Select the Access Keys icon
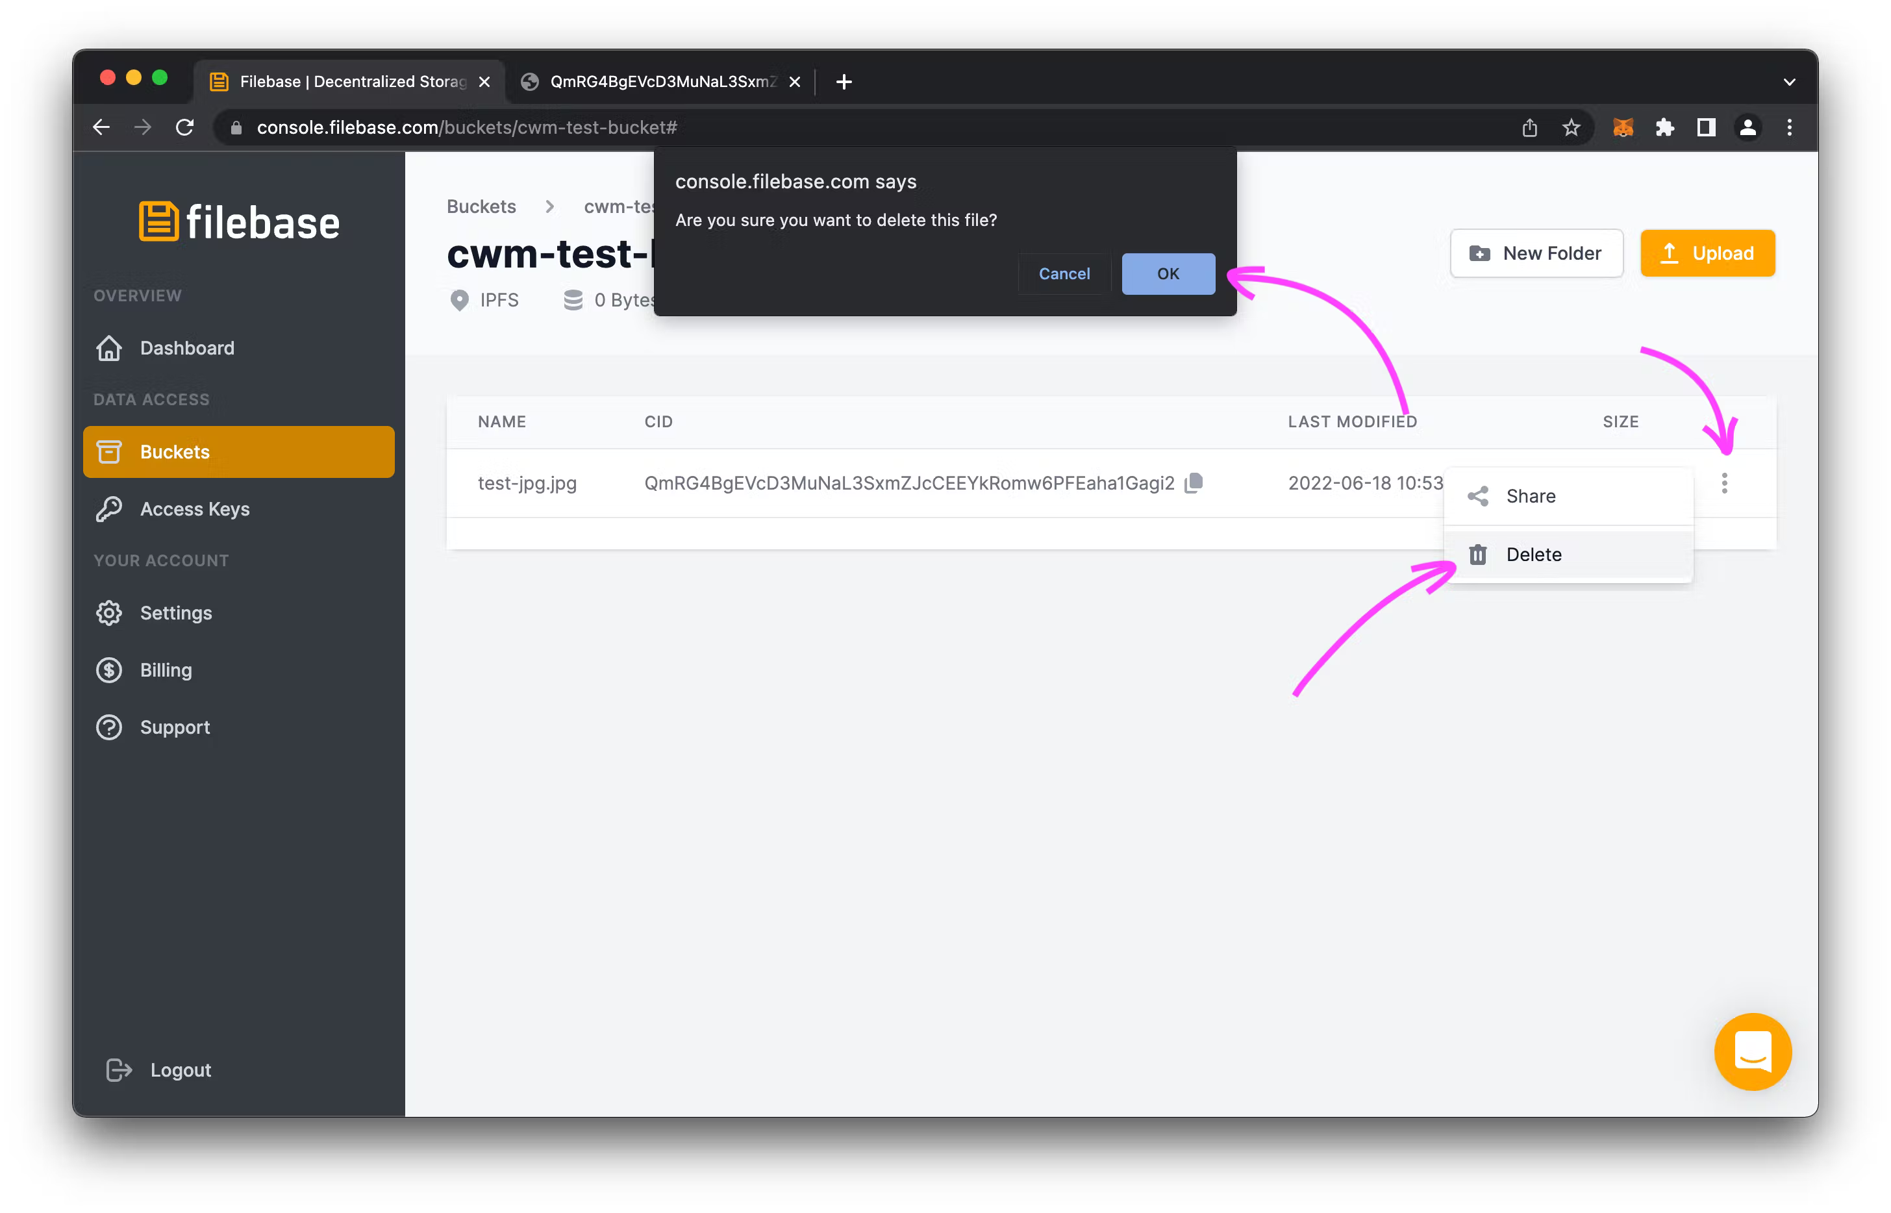This screenshot has height=1213, width=1891. [x=110, y=507]
